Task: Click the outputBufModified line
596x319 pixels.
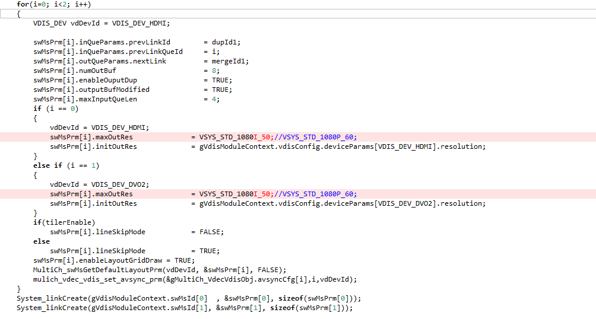Action: pyautogui.click(x=132, y=90)
